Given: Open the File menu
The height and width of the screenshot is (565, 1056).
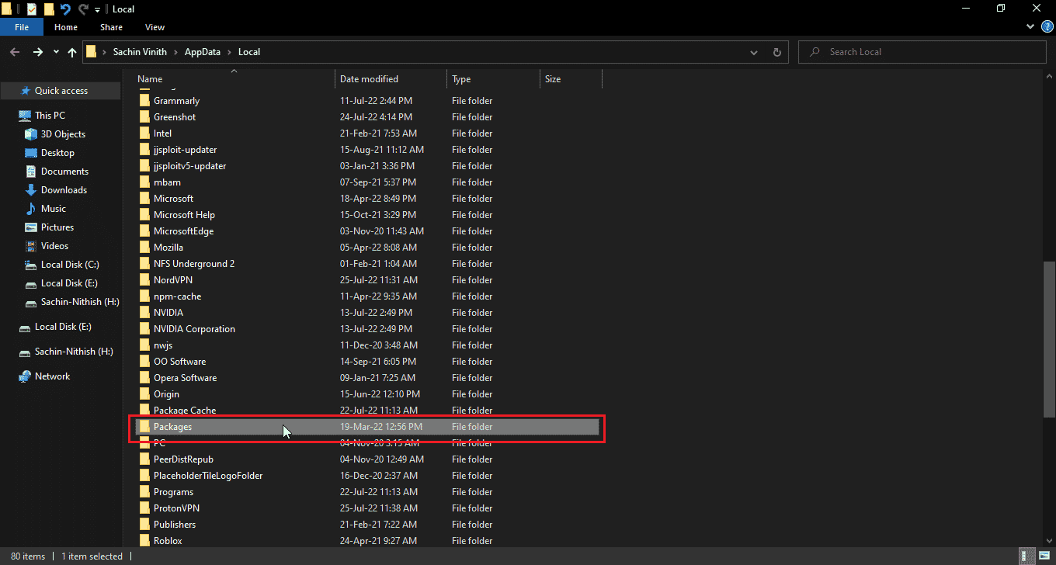Looking at the screenshot, I should (22, 27).
